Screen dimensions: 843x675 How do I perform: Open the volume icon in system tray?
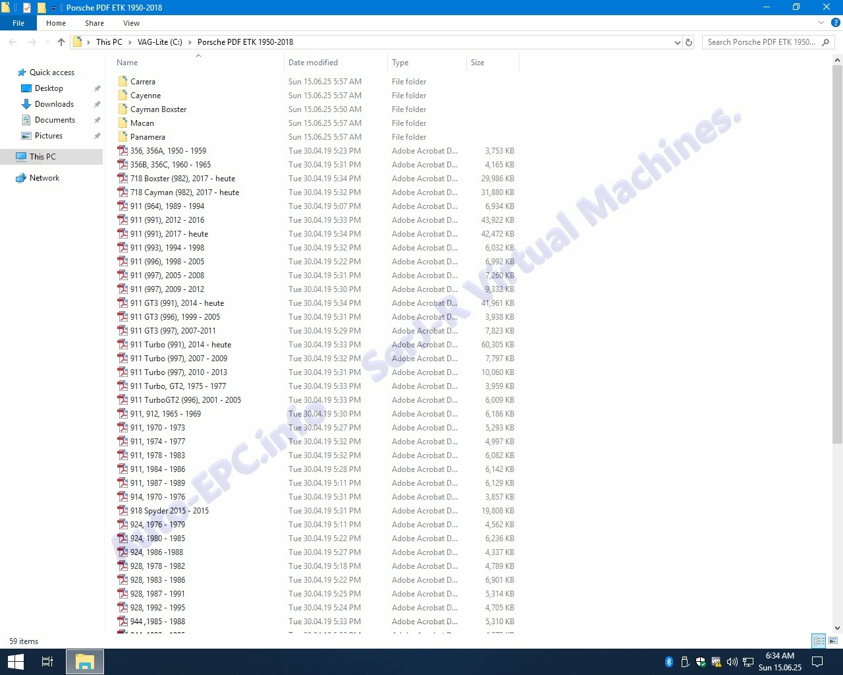[x=732, y=662]
